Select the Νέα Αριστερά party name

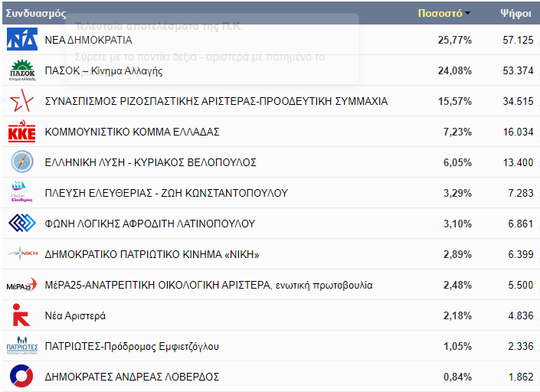(x=75, y=316)
